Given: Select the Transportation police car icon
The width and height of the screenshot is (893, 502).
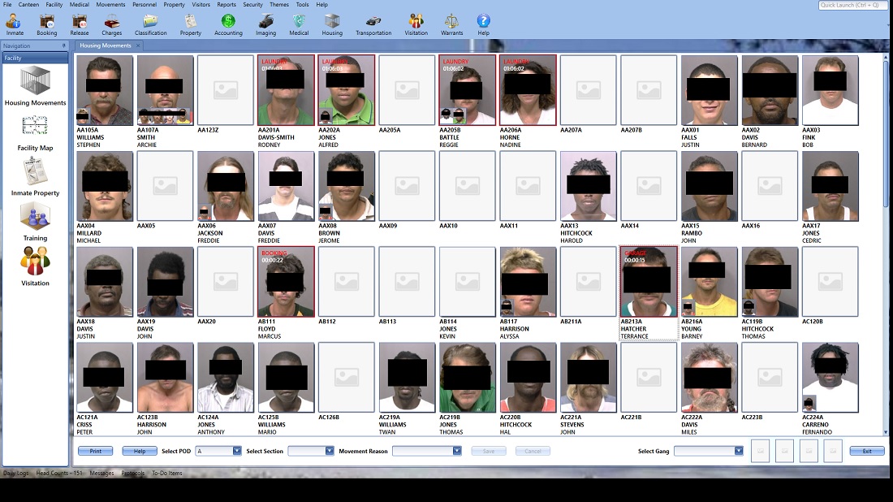Looking at the screenshot, I should [373, 24].
